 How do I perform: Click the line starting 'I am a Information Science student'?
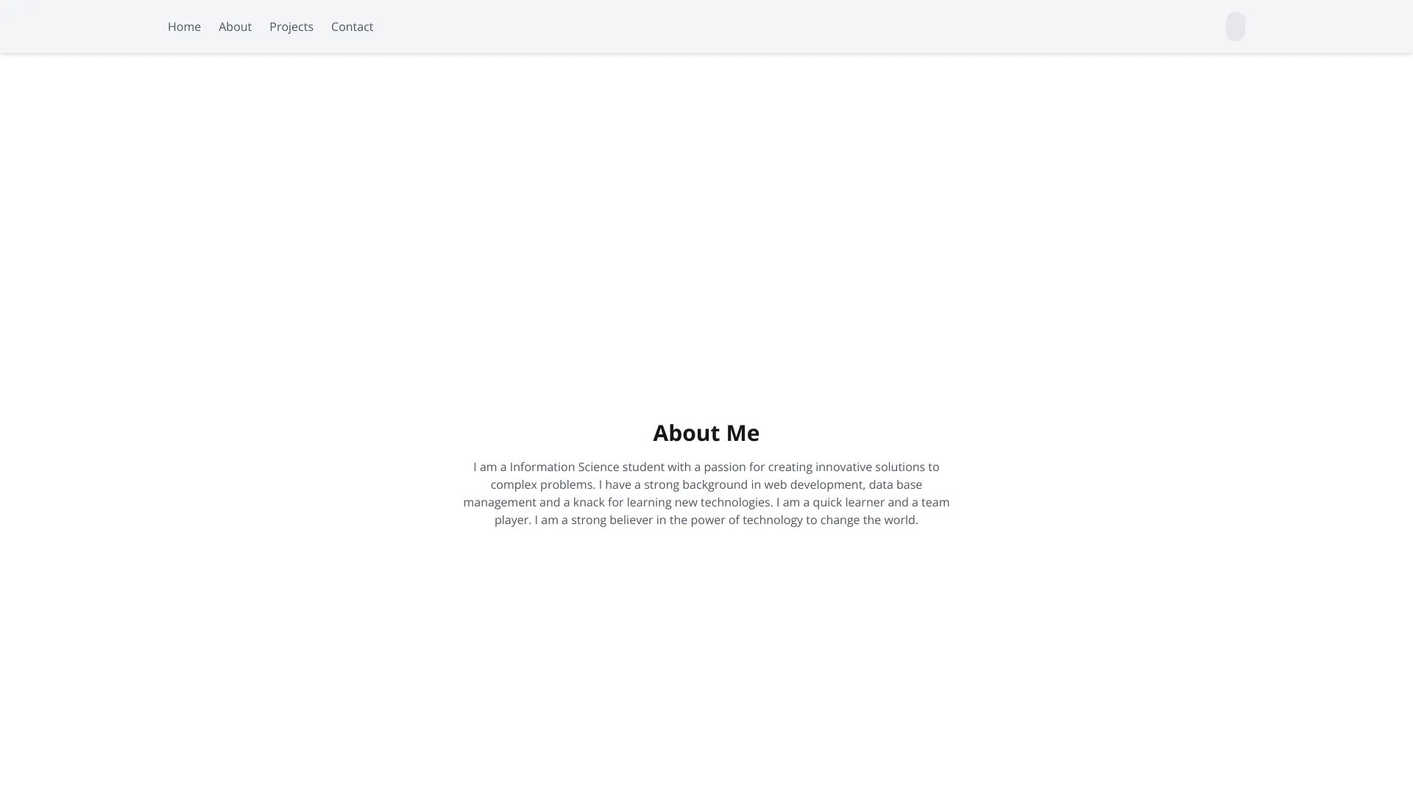click(x=706, y=467)
